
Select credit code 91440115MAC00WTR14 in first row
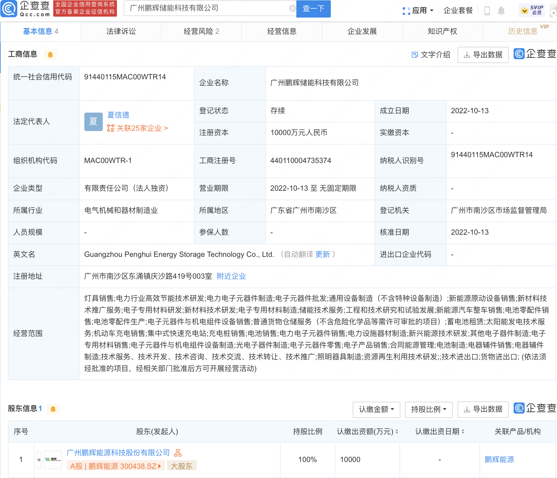pyautogui.click(x=125, y=77)
